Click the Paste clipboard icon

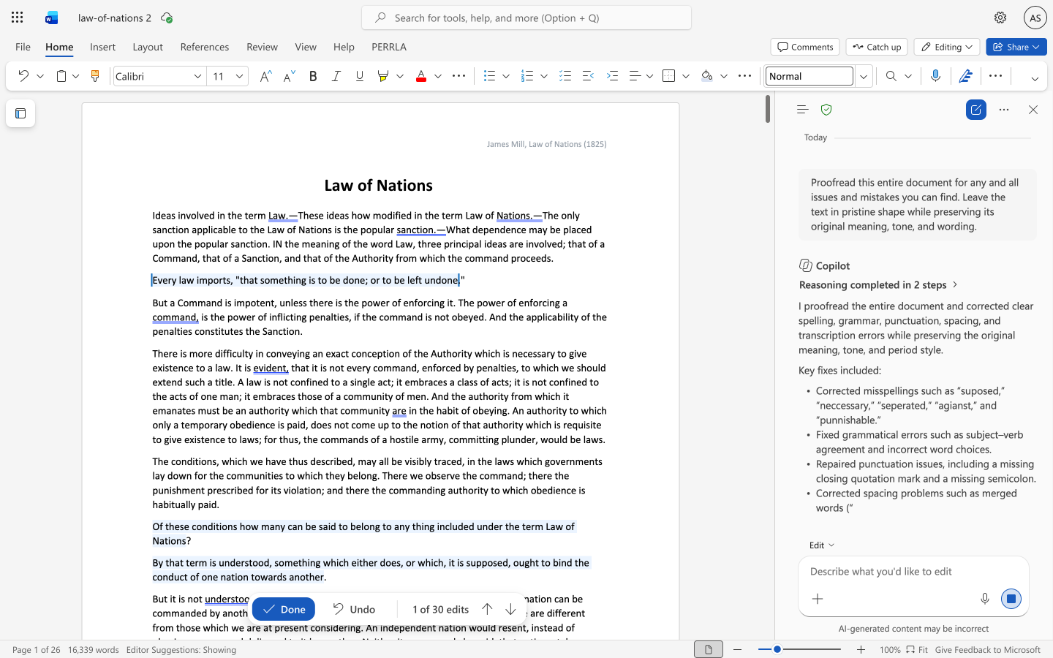[x=61, y=76]
